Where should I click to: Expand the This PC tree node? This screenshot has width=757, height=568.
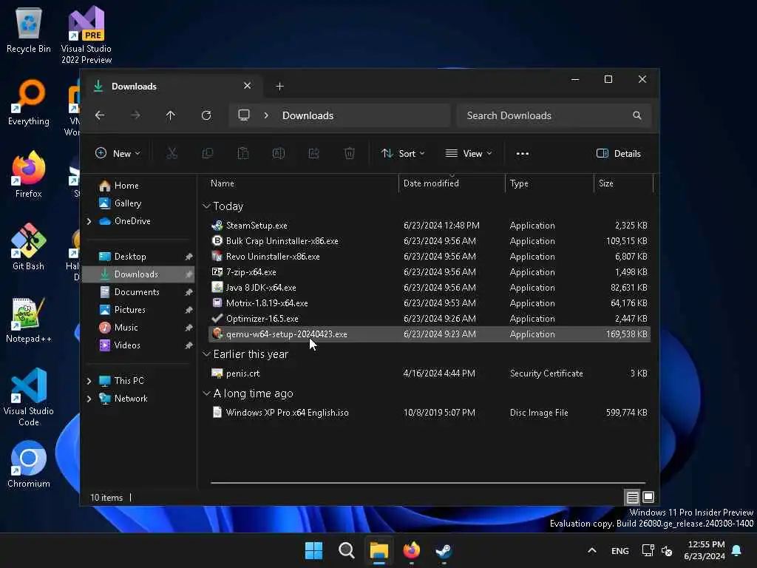89,381
